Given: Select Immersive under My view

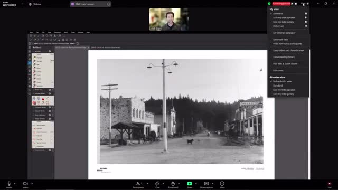Looking at the screenshot, I should pyautogui.click(x=288, y=26).
